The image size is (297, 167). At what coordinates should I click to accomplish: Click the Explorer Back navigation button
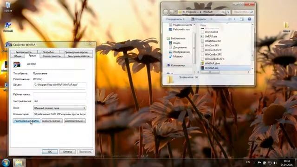click(166, 12)
